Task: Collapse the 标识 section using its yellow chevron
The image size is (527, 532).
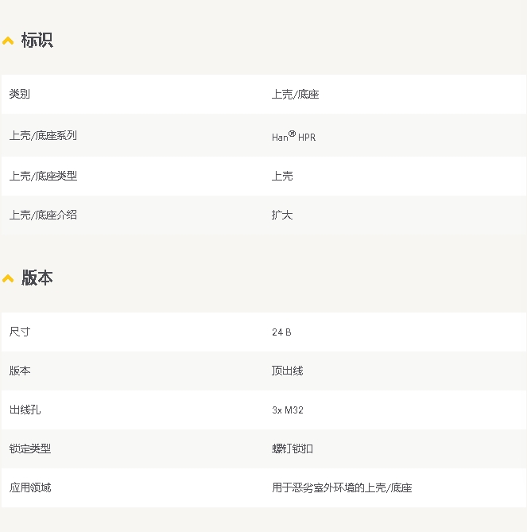Action: point(8,41)
